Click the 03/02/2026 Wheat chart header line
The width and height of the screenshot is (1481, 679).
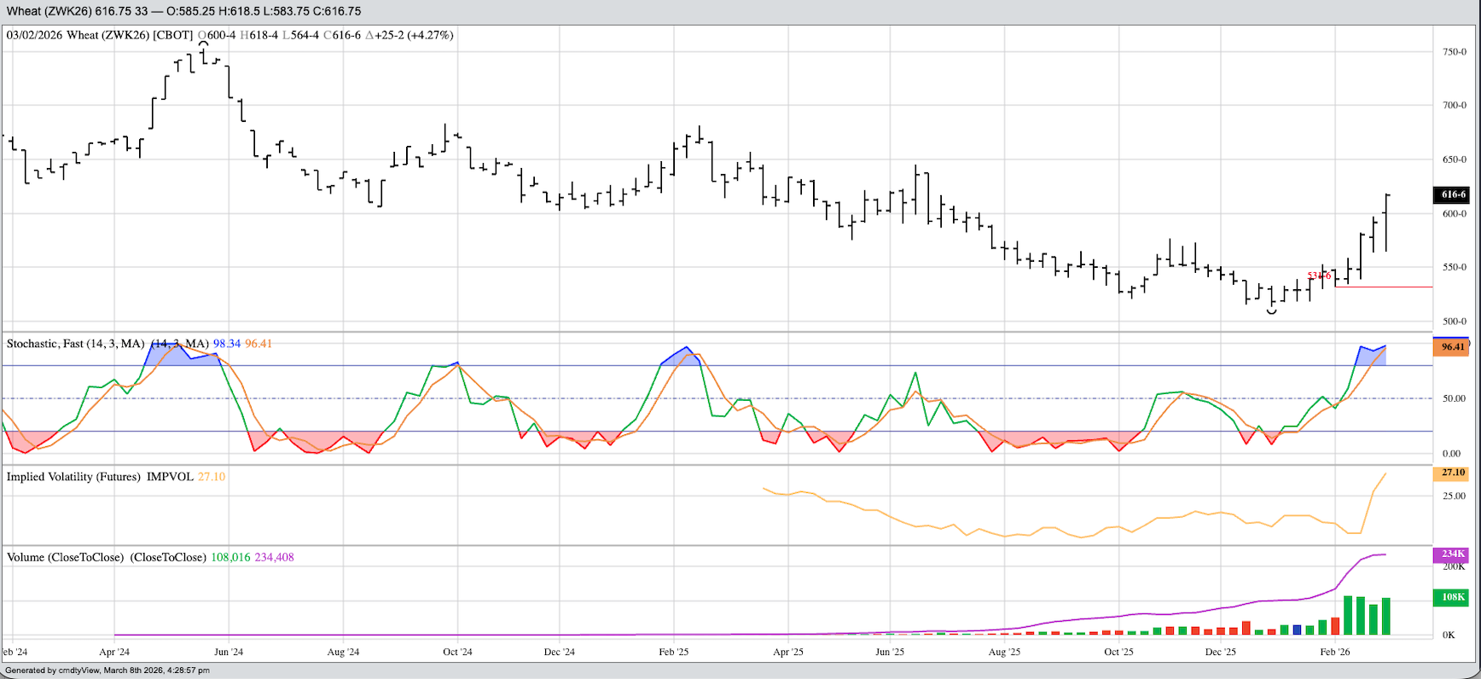[x=230, y=35]
